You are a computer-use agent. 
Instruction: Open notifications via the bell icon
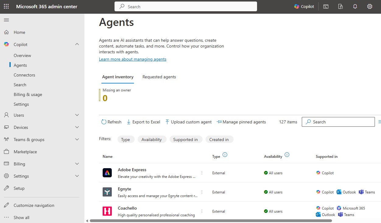tap(355, 6)
